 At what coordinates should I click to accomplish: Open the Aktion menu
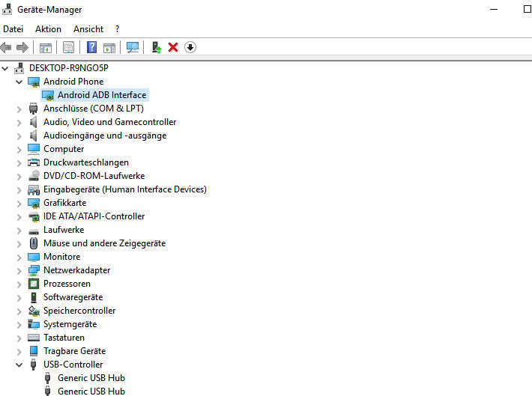pos(48,29)
